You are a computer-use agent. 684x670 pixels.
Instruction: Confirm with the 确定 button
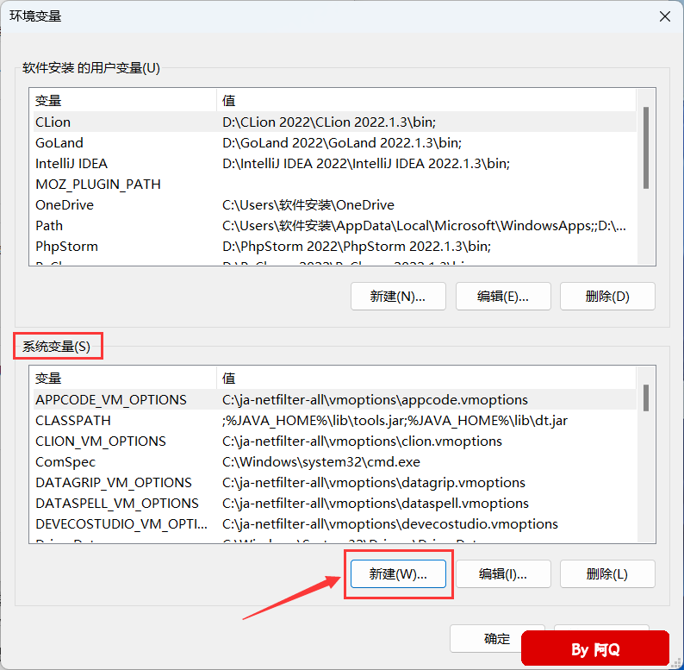point(486,639)
